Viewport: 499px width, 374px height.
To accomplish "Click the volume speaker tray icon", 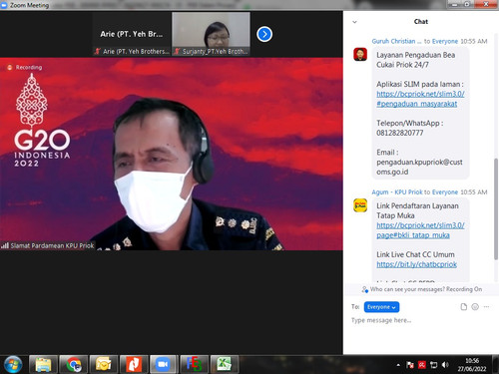I will [445, 365].
